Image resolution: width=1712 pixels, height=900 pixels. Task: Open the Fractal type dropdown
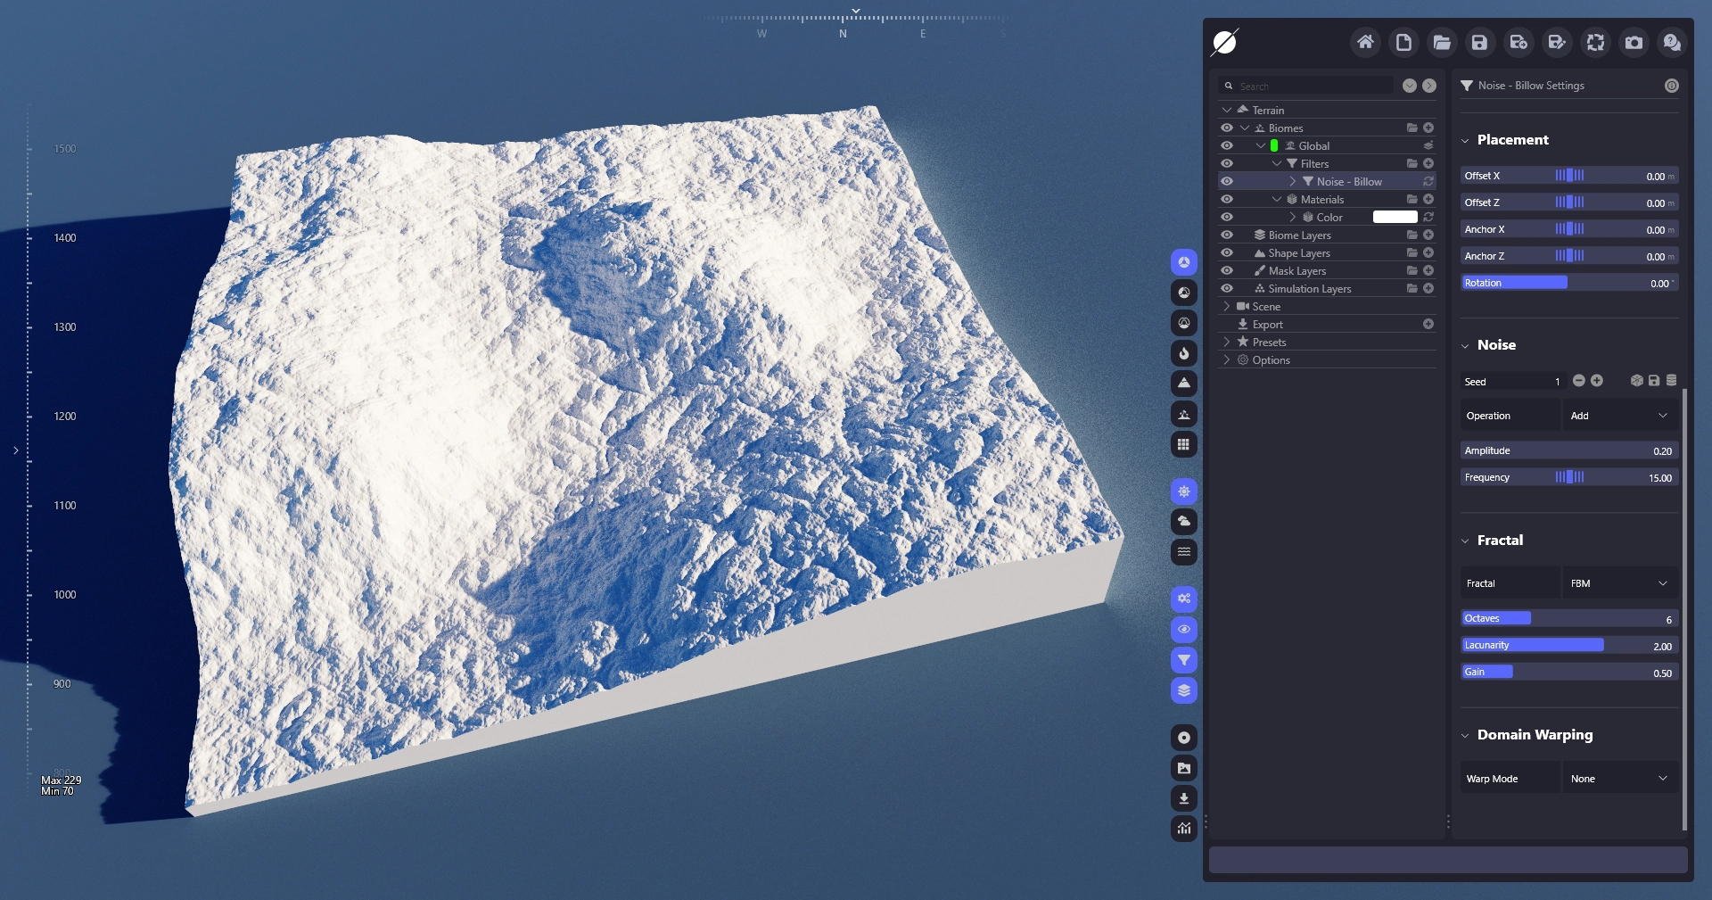pyautogui.click(x=1619, y=583)
